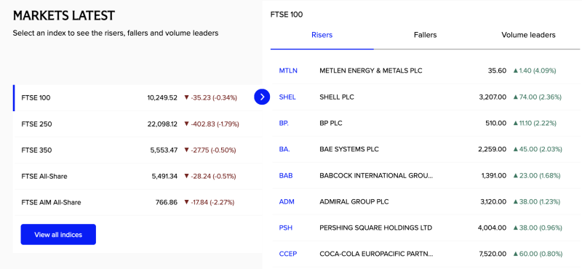Open the MTLN ticker link

pos(288,71)
